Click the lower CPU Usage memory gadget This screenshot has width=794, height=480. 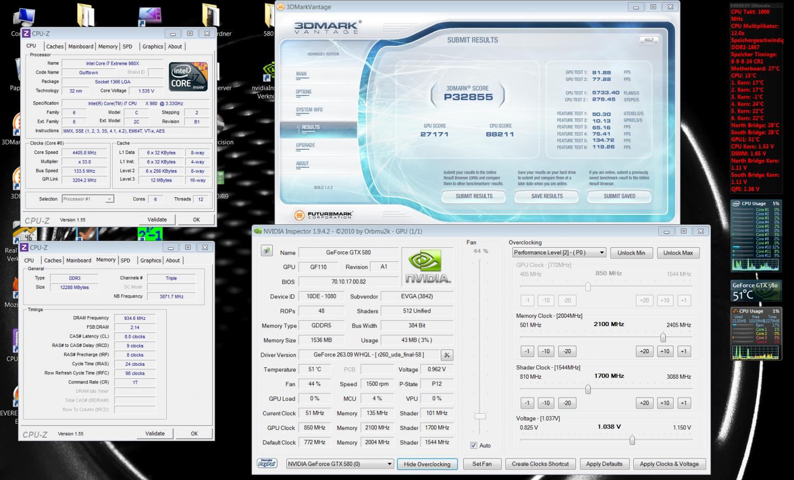(x=755, y=334)
